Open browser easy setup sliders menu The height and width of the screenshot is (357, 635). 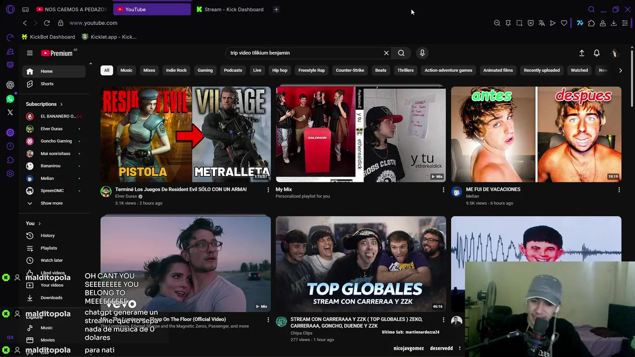625,23
